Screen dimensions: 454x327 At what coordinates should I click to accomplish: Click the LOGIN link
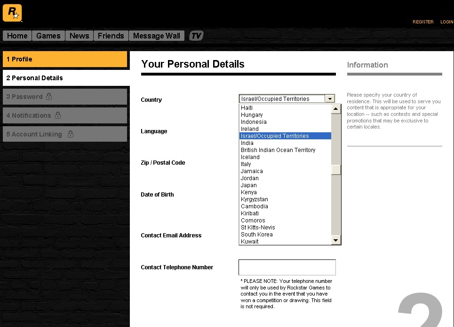coord(446,22)
